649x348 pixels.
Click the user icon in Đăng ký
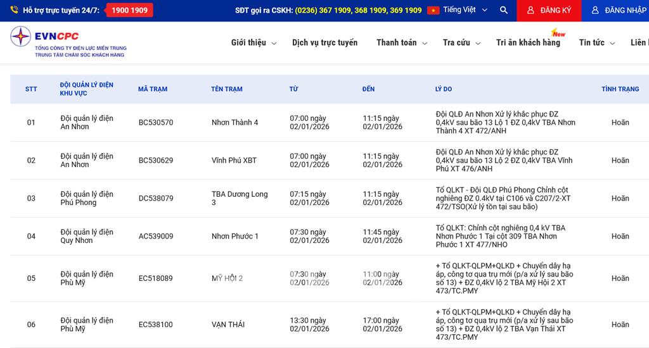[530, 11]
